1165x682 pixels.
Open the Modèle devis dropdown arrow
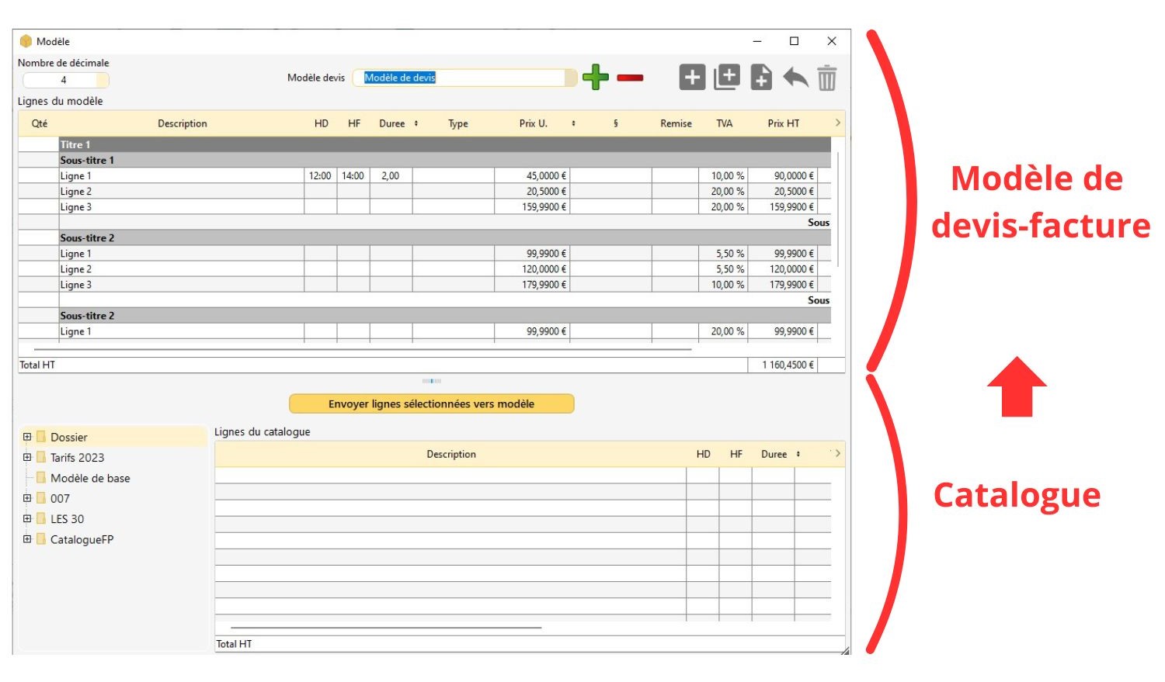point(571,78)
